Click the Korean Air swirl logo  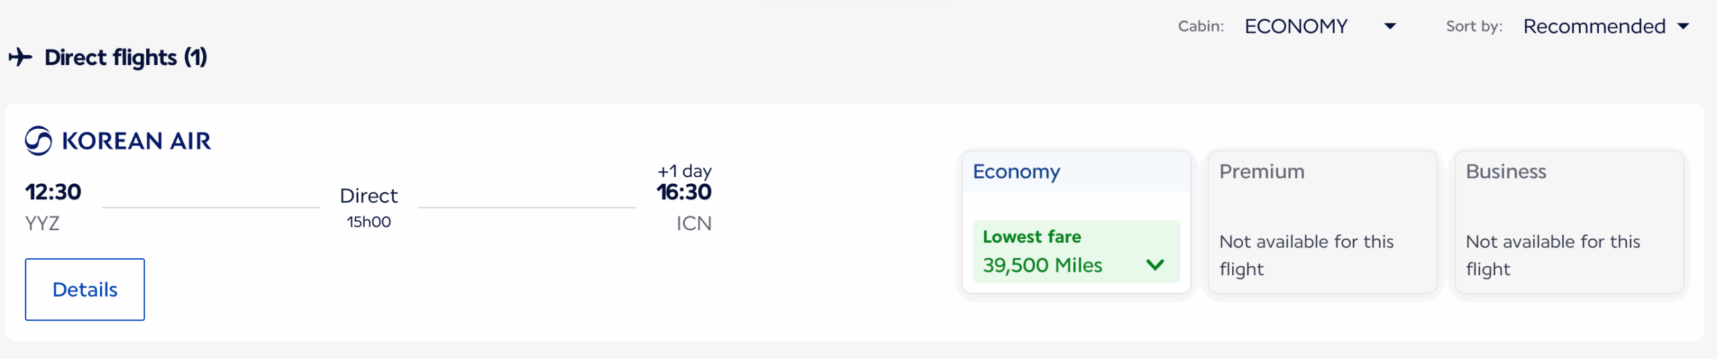pos(38,141)
